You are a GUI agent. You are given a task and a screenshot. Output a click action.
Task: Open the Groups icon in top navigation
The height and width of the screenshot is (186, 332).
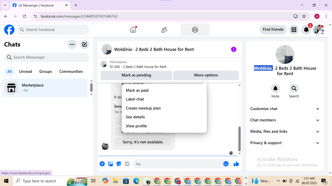pyautogui.click(x=195, y=30)
